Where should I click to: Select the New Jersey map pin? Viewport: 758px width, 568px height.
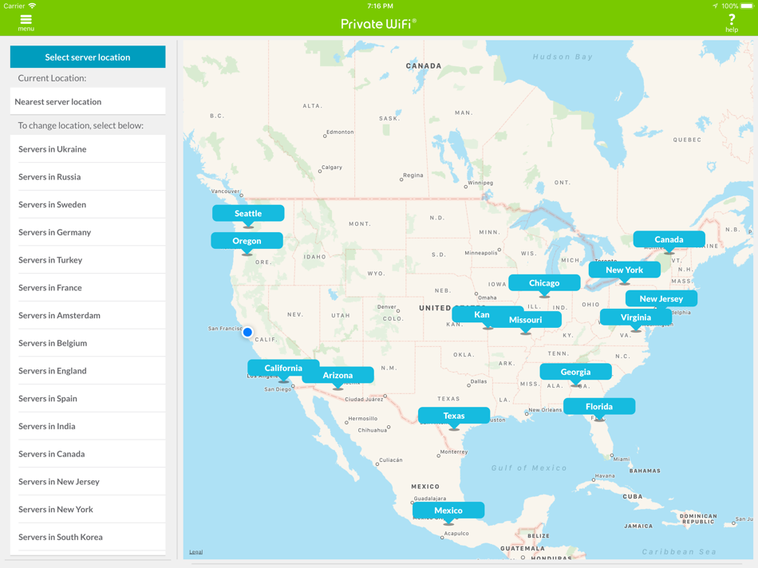click(661, 298)
